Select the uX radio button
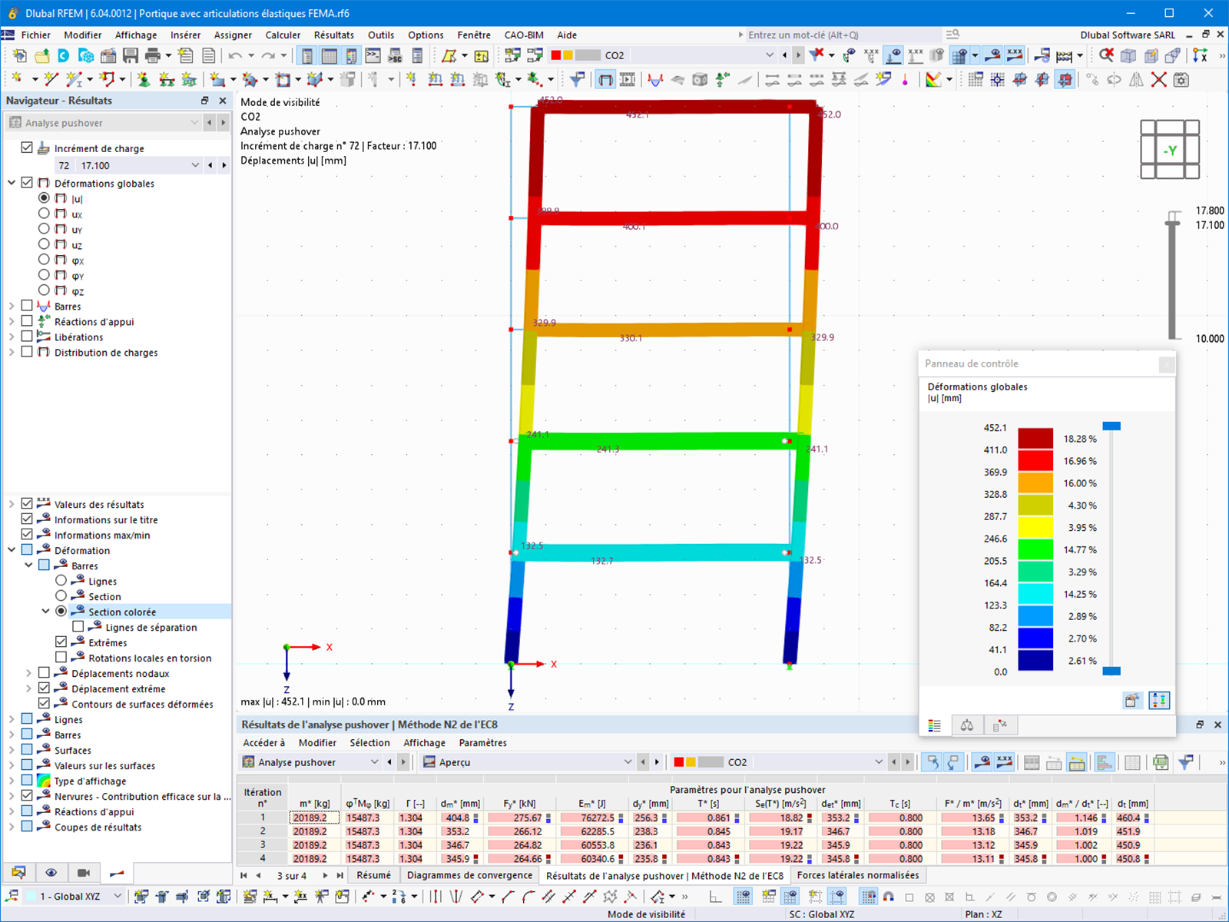 click(x=44, y=214)
